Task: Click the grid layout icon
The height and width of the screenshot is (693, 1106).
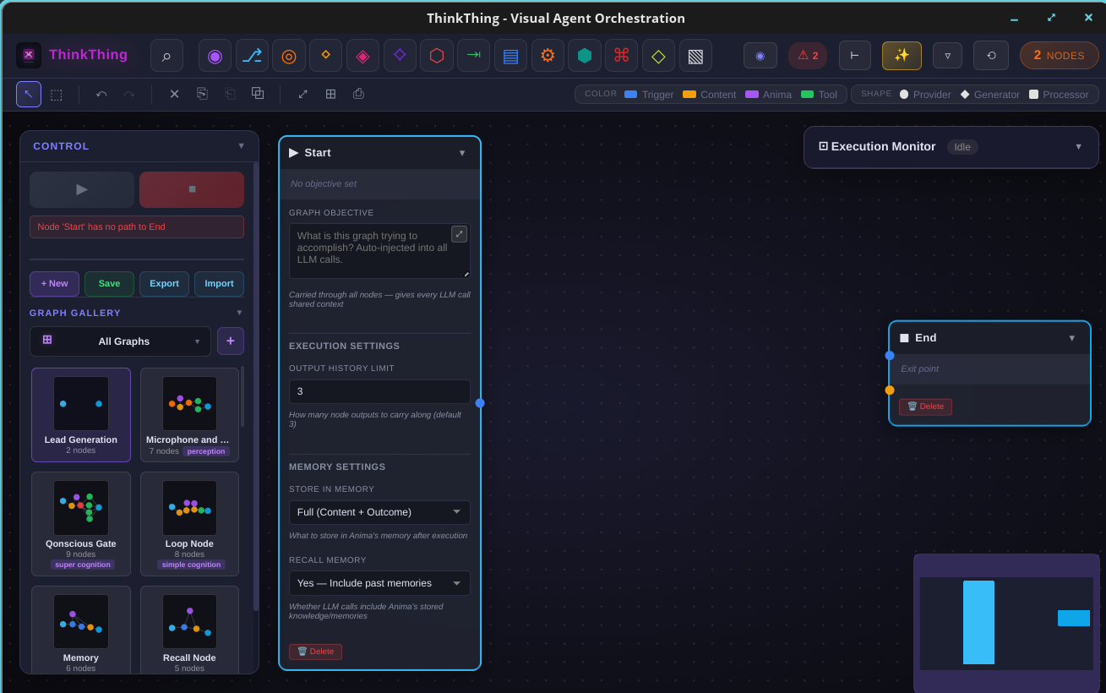Action: (330, 94)
